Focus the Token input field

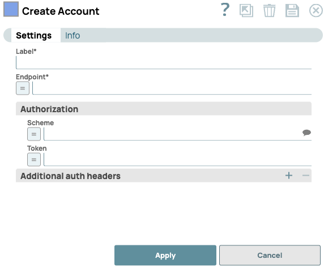(x=177, y=160)
